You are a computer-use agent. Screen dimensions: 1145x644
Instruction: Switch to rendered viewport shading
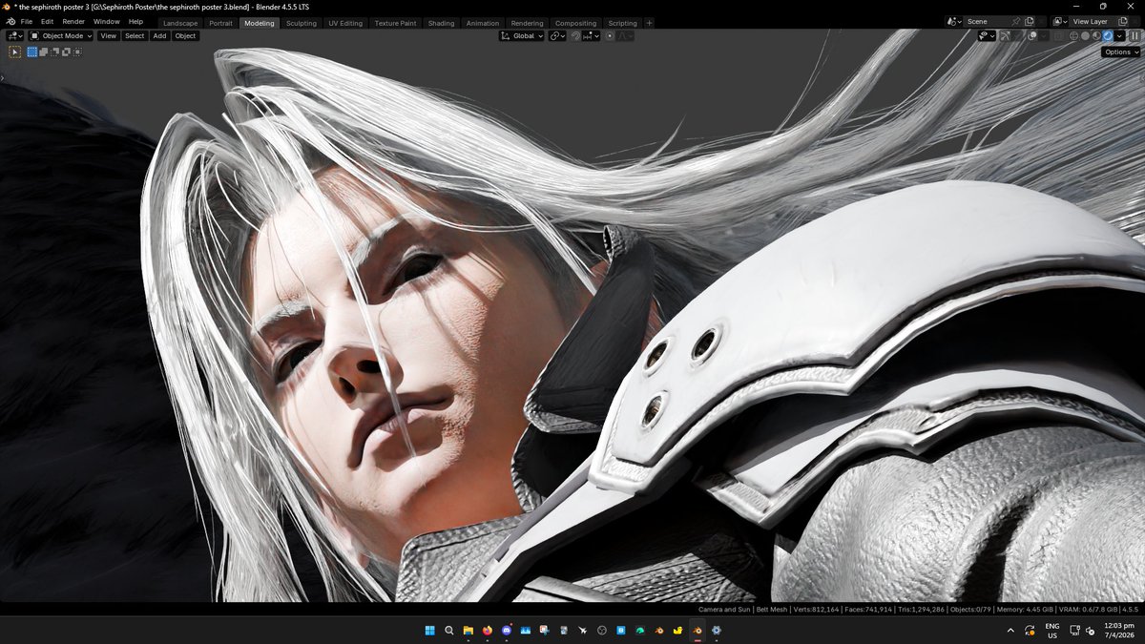click(1108, 35)
